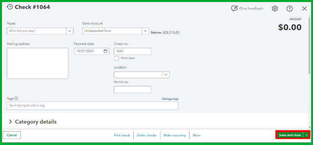The image size is (313, 145).
Task: Click inside the Mailing address text box
Action: click(x=38, y=63)
